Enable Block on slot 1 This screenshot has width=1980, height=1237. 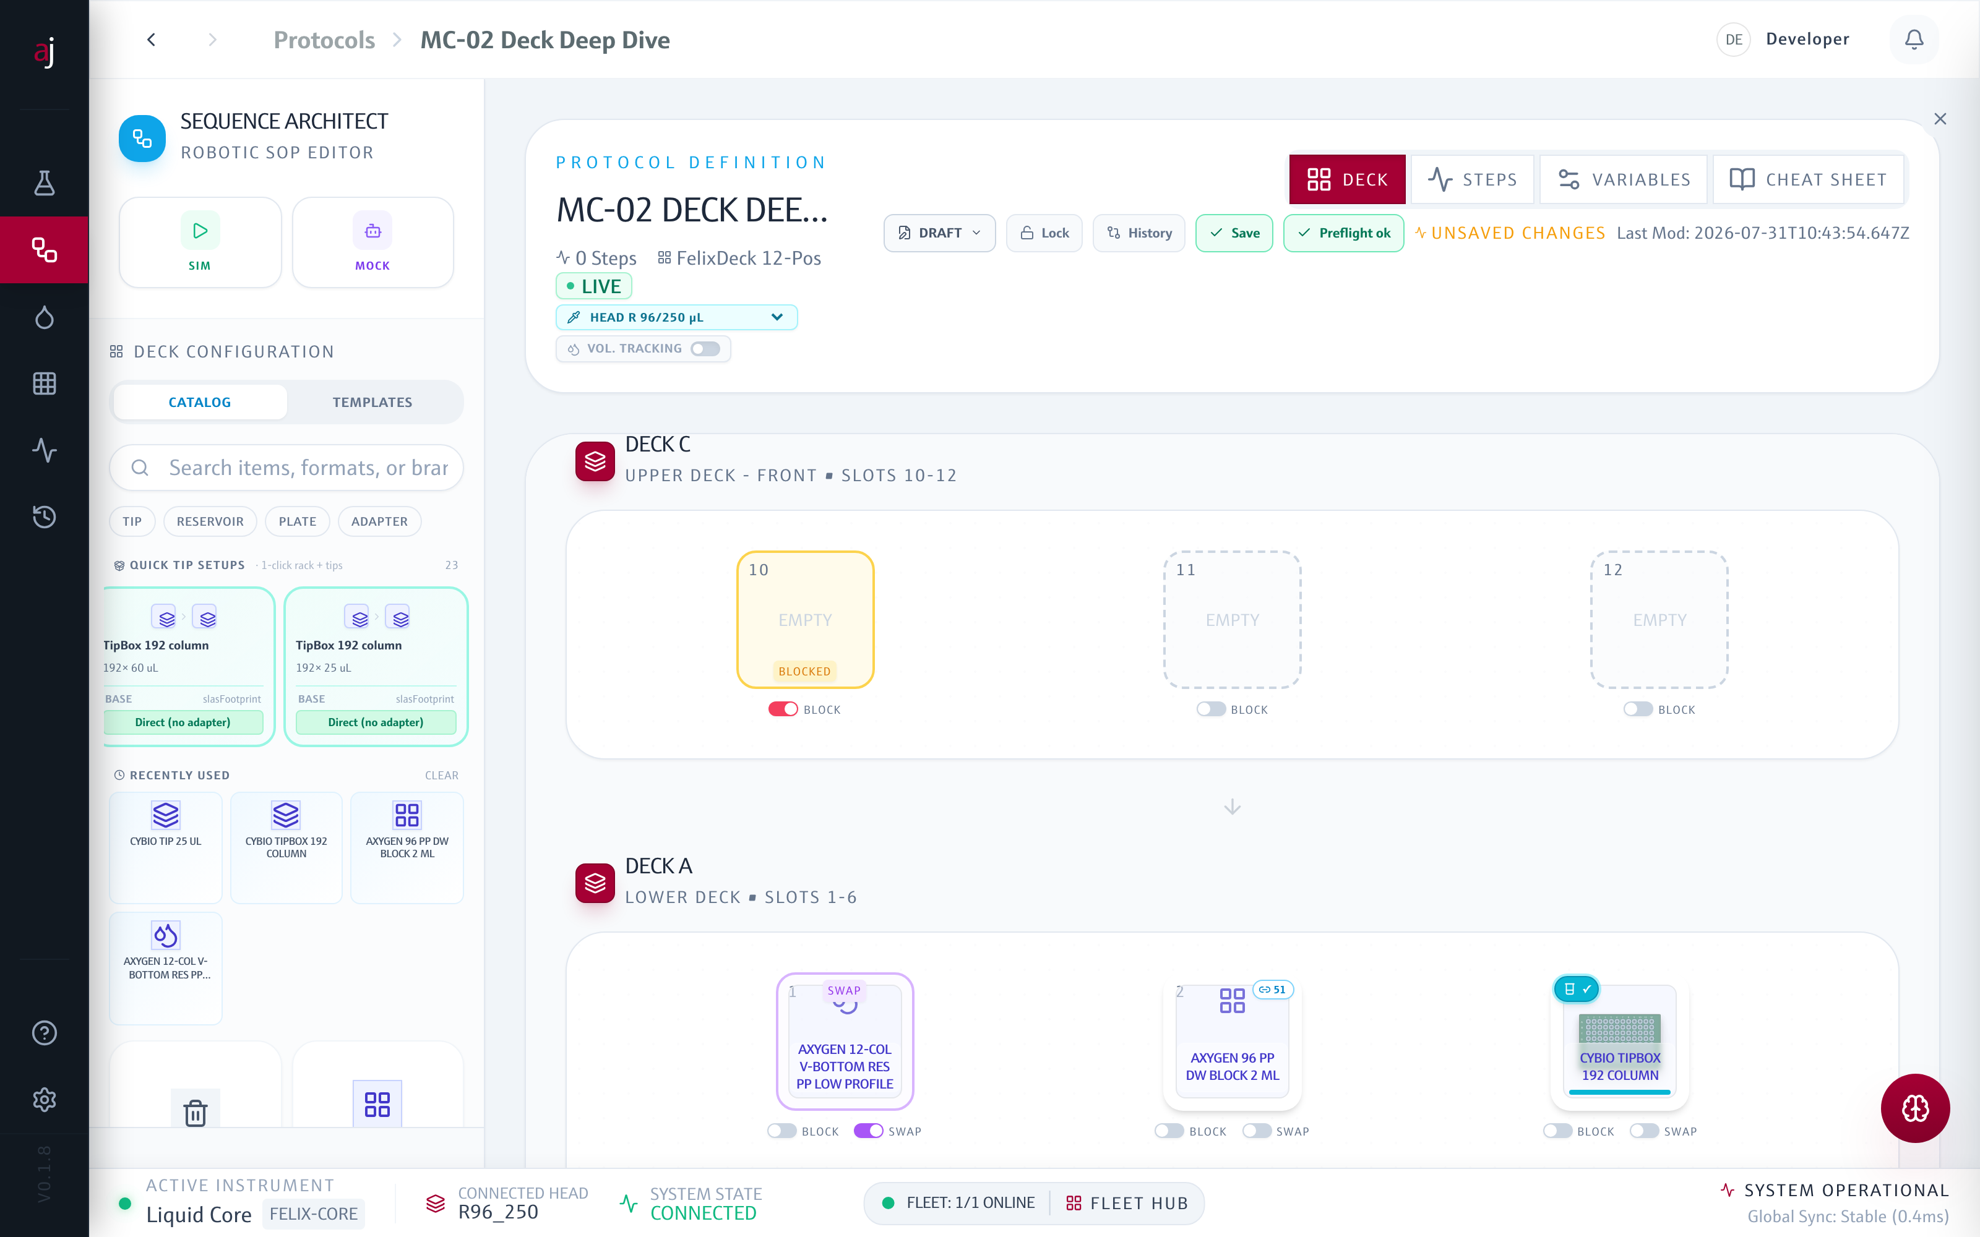pyautogui.click(x=782, y=1131)
